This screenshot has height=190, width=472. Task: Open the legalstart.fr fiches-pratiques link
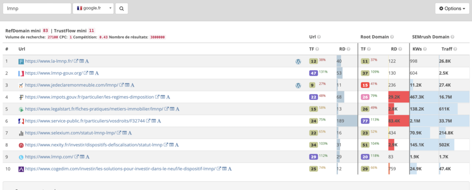click(94, 109)
